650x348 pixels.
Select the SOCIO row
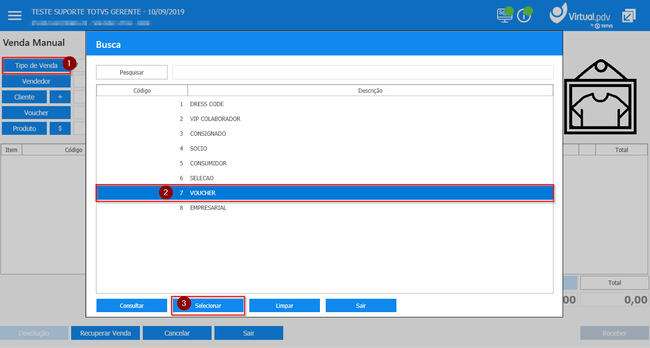(x=325, y=149)
